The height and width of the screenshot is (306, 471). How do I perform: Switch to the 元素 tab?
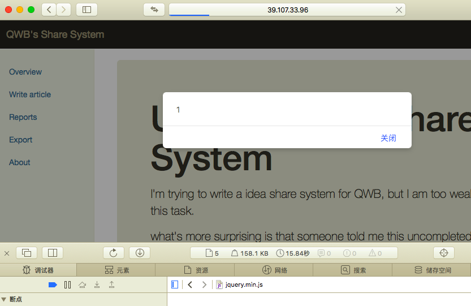tap(116, 270)
